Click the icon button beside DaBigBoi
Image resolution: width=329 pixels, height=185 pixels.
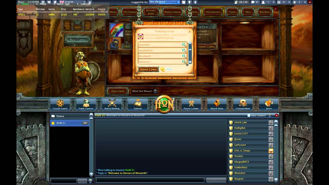pos(271,128)
